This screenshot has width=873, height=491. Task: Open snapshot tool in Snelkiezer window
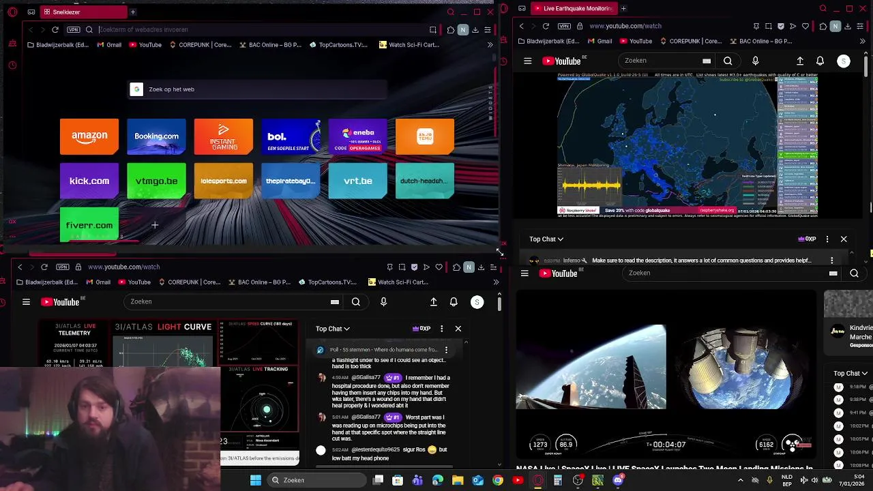432,29
